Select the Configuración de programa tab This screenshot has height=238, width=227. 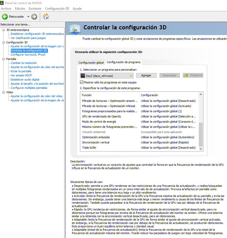(x=123, y=62)
